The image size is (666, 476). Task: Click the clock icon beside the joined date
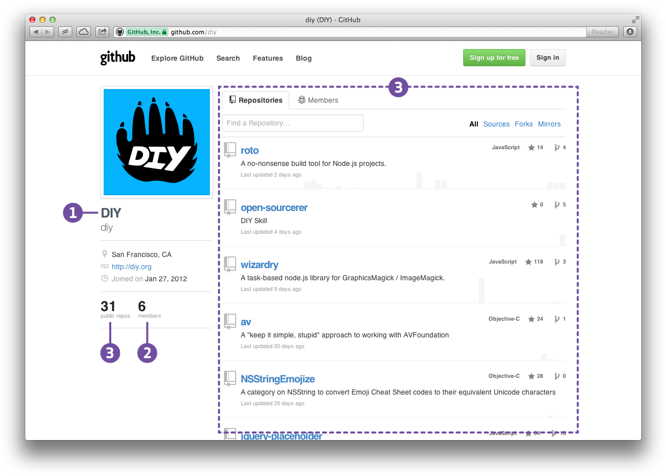[105, 279]
